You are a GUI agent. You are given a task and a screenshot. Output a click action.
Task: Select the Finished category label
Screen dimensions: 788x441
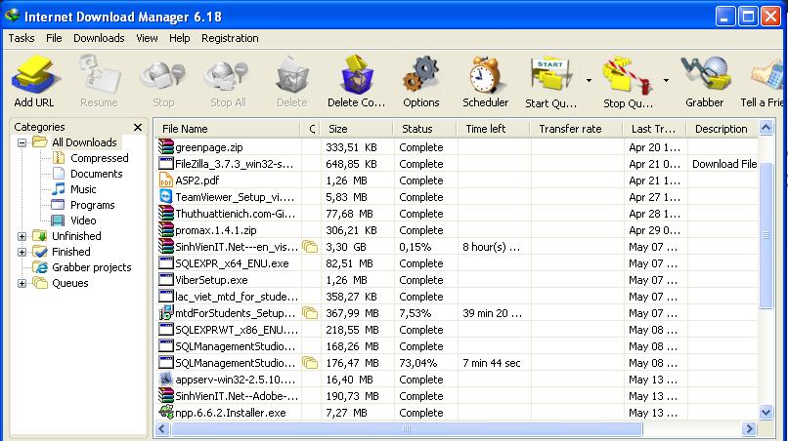(71, 252)
